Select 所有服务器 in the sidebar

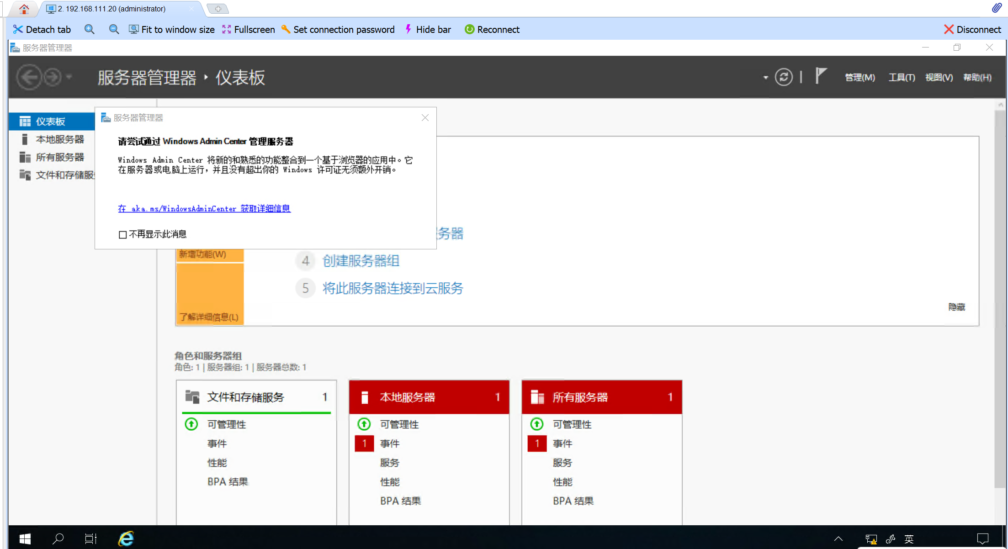(x=52, y=157)
